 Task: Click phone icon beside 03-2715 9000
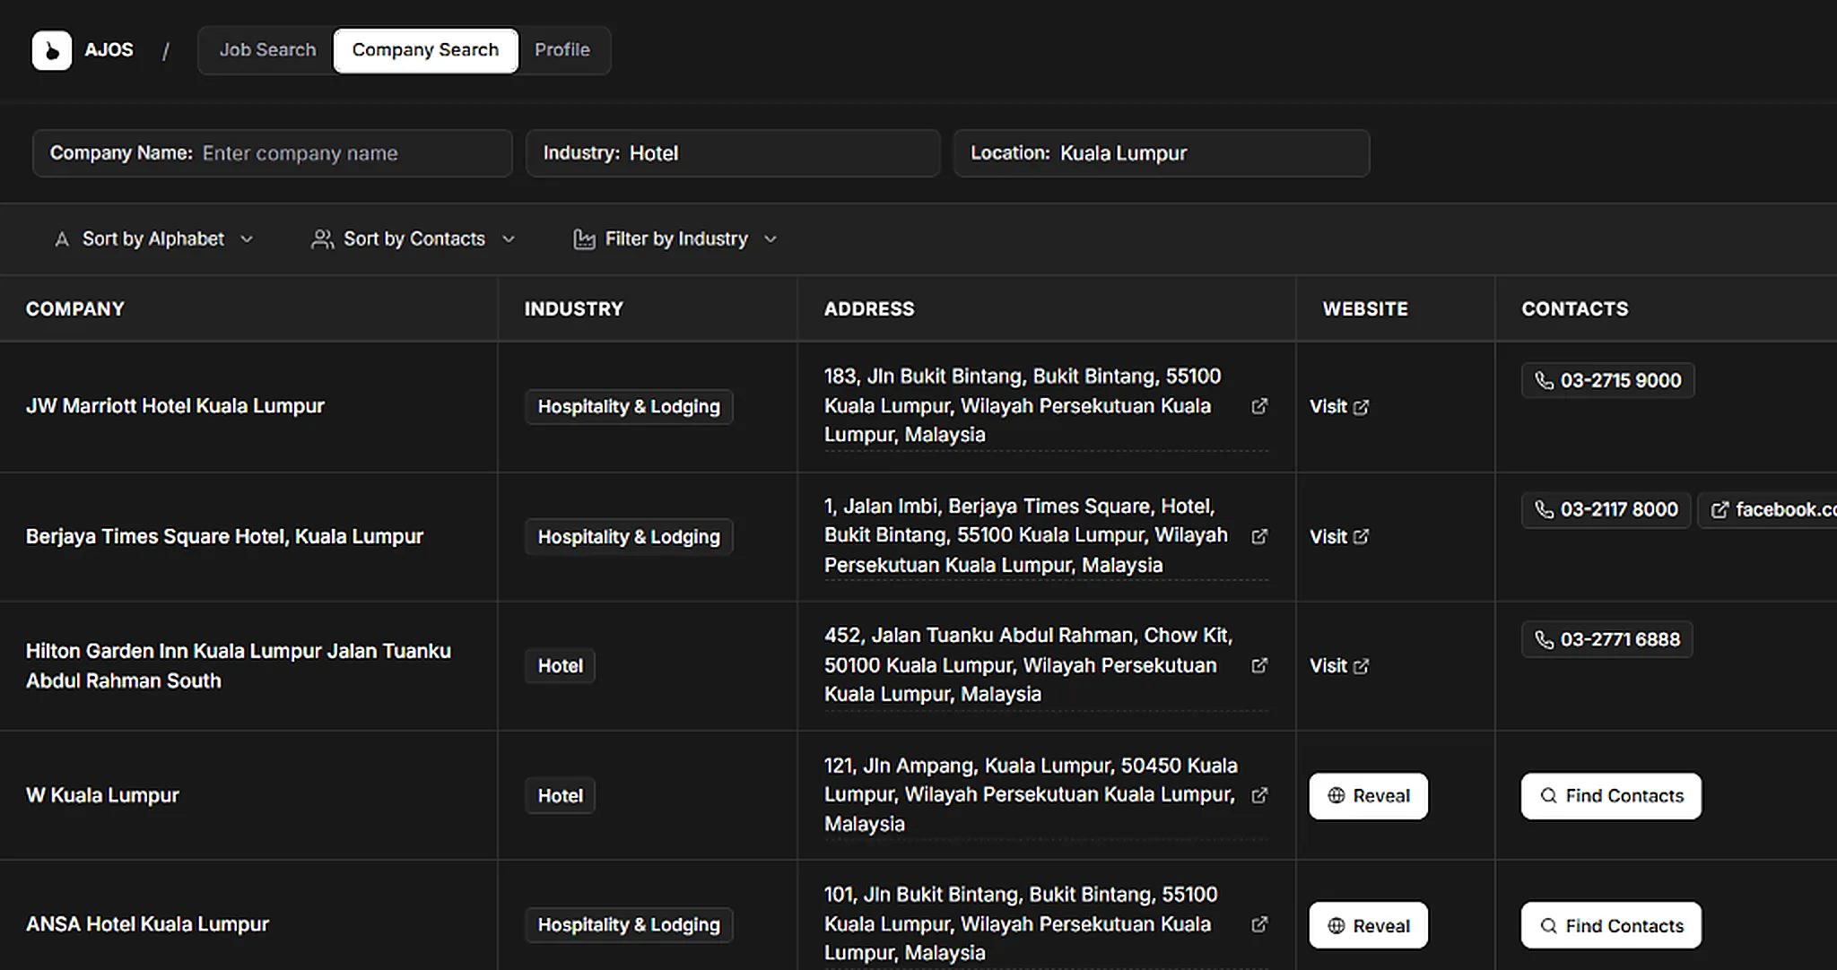1544,381
